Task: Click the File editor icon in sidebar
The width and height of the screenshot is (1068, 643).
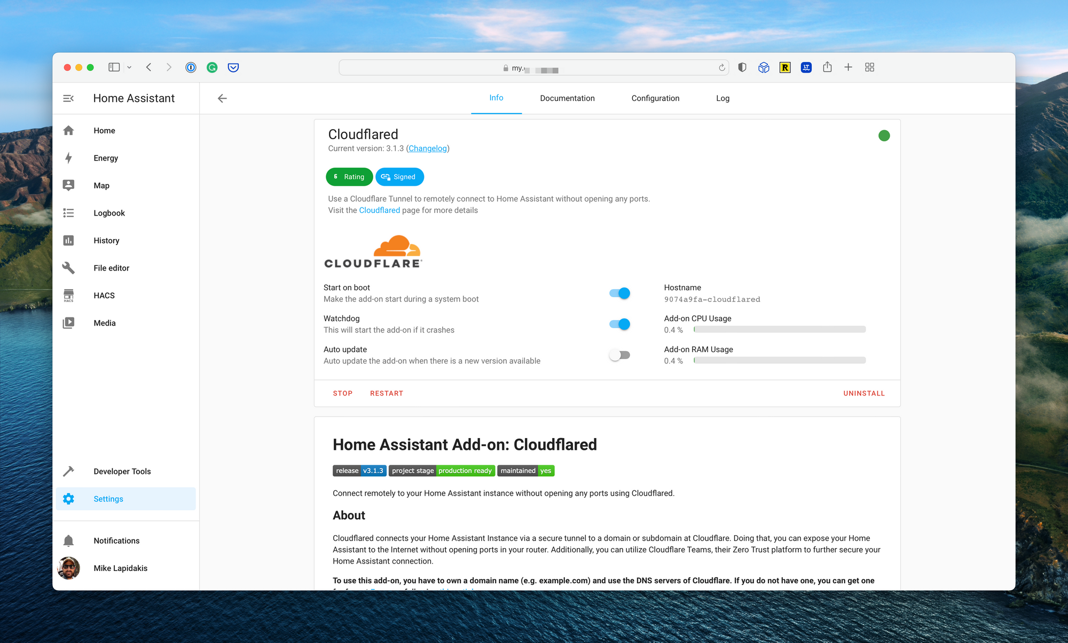Action: click(x=69, y=267)
